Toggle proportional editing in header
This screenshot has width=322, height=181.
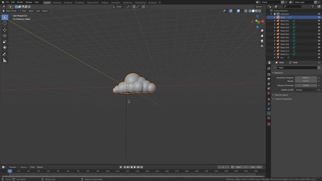point(143,7)
